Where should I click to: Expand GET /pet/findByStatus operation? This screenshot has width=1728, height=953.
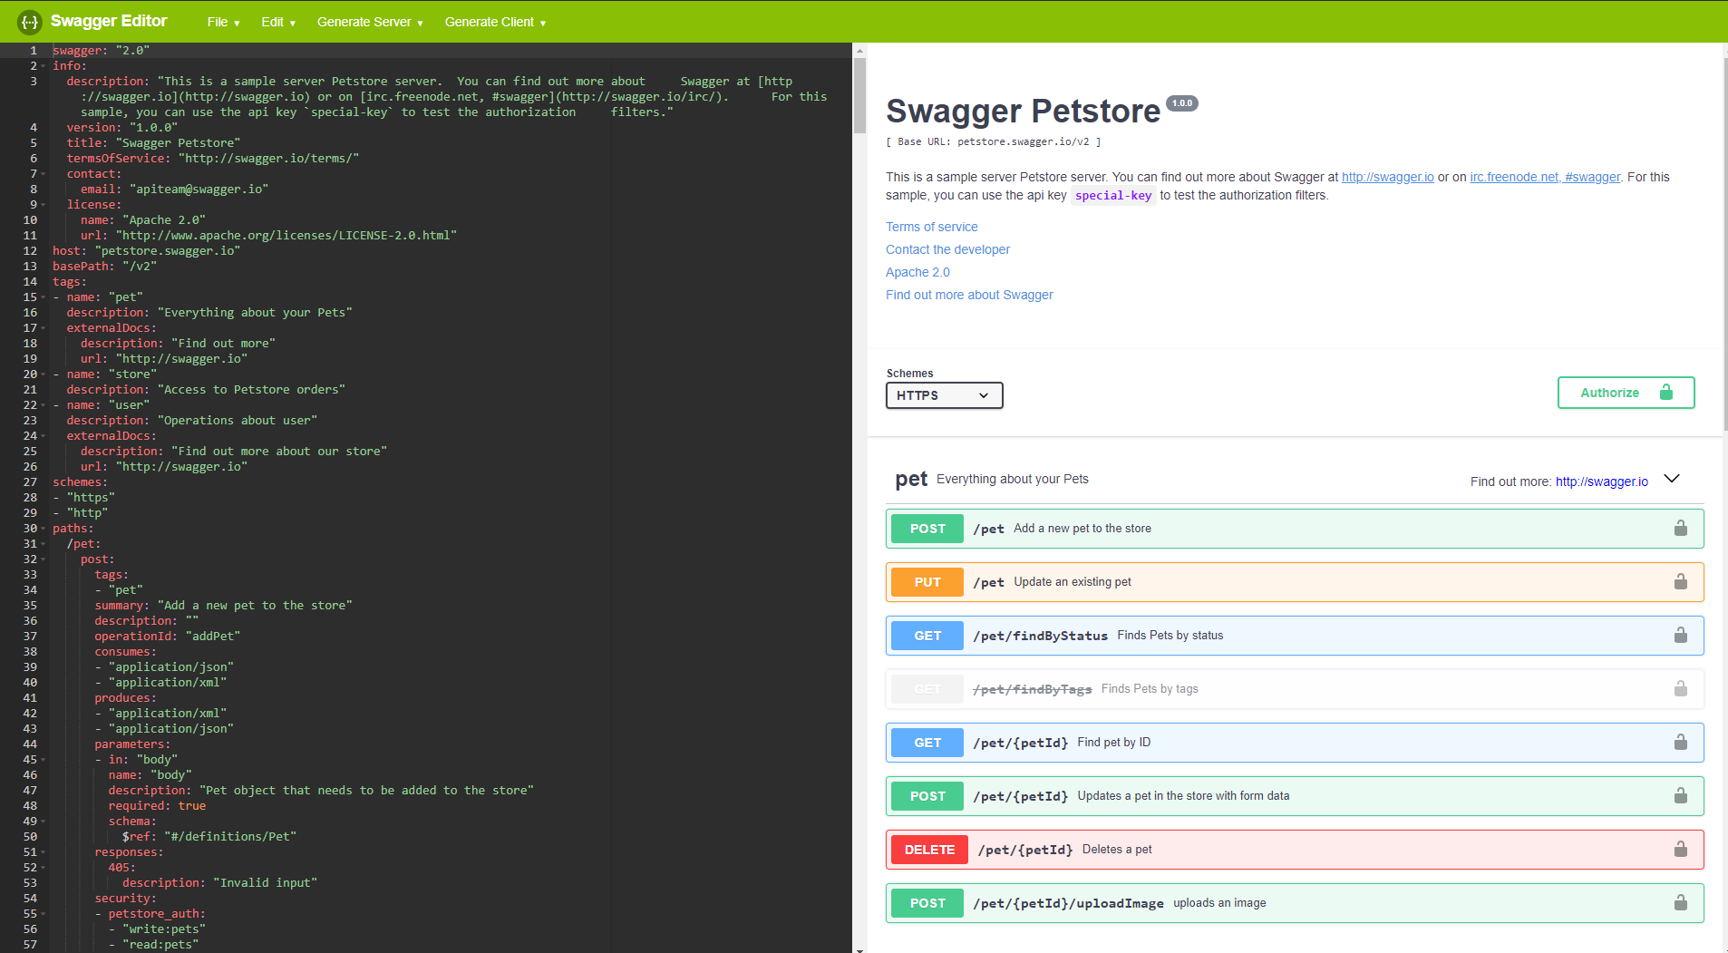1295,636
